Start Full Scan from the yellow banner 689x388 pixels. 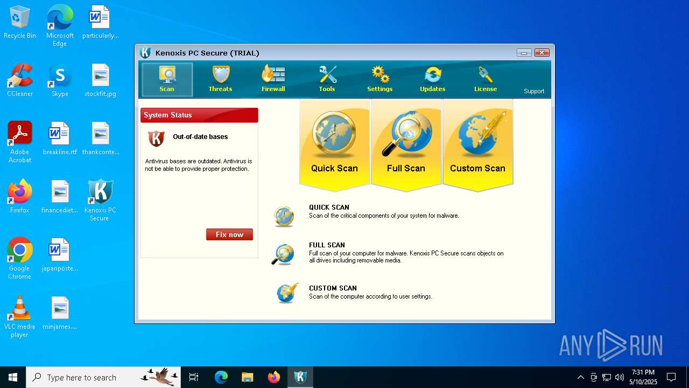coord(406,144)
